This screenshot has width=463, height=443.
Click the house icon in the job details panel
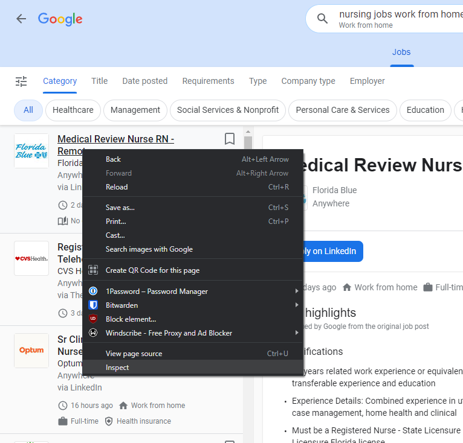pyautogui.click(x=347, y=287)
